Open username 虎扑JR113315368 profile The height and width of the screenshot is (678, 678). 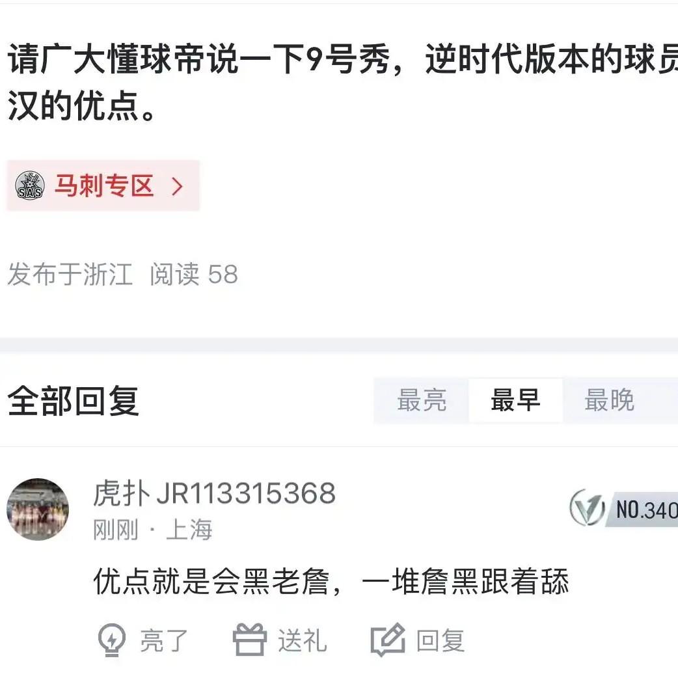pyautogui.click(x=215, y=493)
